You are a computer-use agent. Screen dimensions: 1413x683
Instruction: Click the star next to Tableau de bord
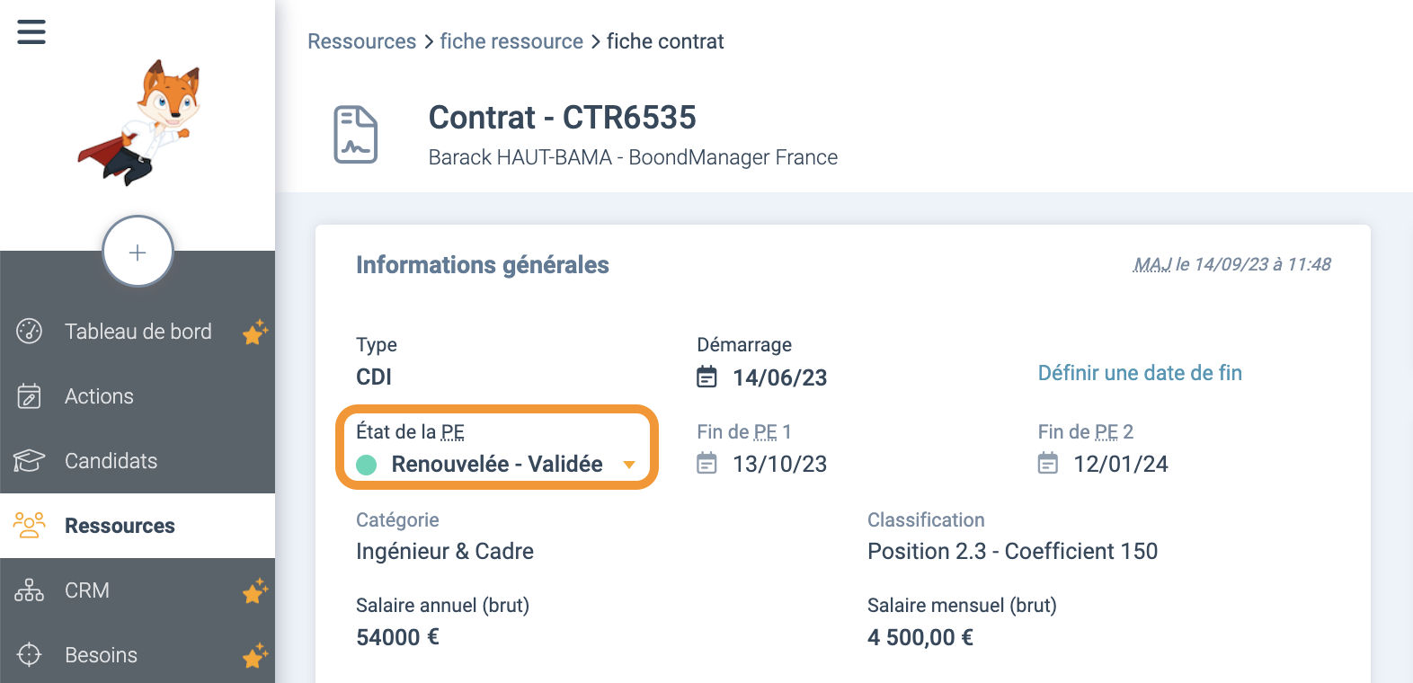[x=255, y=333]
